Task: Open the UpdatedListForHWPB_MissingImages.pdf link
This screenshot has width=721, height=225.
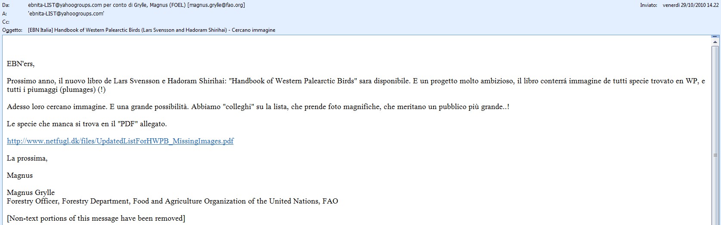Action: (x=120, y=141)
